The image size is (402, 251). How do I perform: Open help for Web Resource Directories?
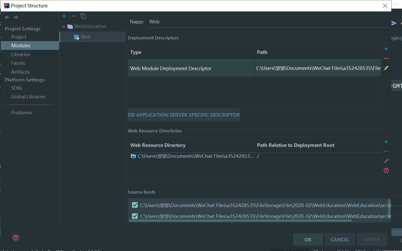(x=386, y=170)
